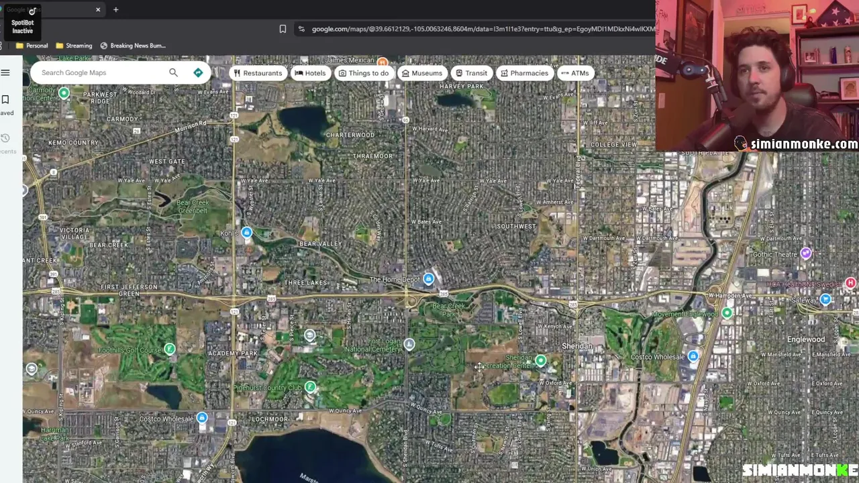This screenshot has width=859, height=483.
Task: Click the Sheridan city label
Action: click(x=576, y=346)
